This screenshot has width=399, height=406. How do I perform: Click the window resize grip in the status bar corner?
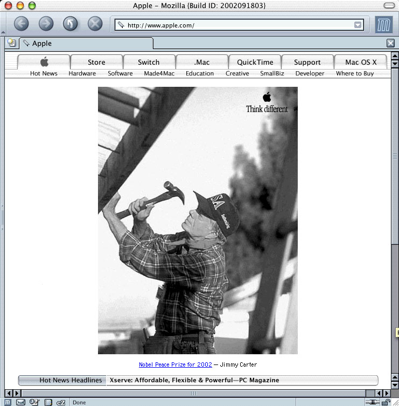[395, 402]
